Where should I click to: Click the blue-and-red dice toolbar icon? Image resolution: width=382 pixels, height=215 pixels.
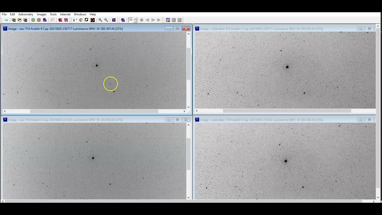45,20
